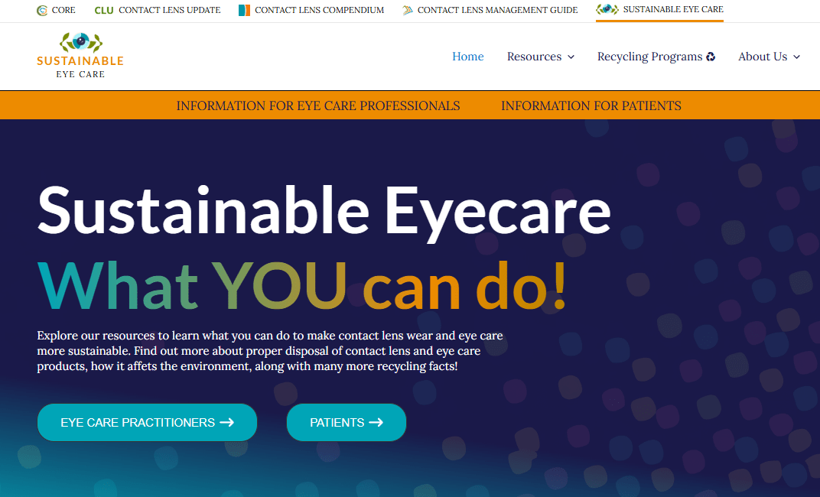820x497 pixels.
Task: Click the Contact Lens Compendium book icon
Action: click(x=244, y=11)
